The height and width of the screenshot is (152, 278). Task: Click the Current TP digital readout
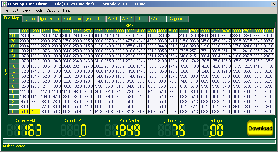point(74,130)
